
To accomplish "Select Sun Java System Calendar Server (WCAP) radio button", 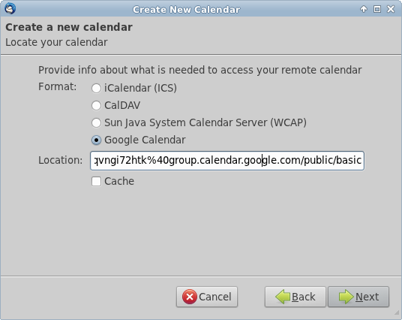I will coord(97,122).
